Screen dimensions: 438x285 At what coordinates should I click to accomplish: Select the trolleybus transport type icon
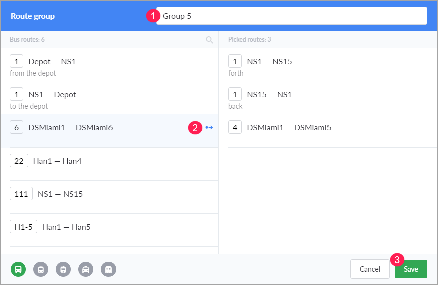(x=41, y=269)
